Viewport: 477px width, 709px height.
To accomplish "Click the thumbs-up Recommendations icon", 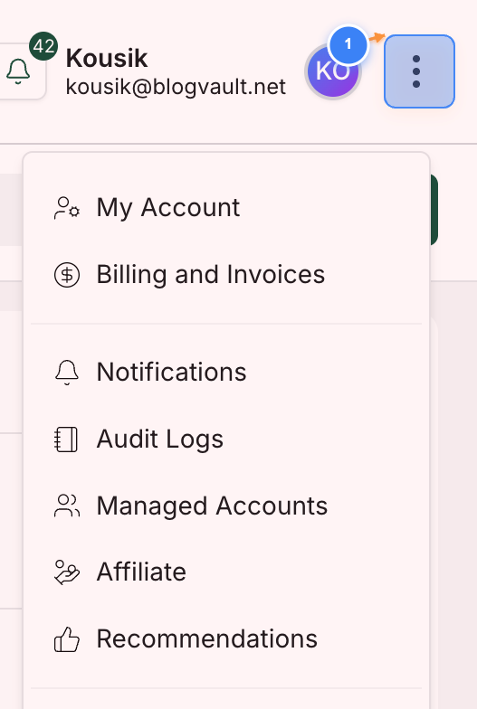I will coord(67,638).
